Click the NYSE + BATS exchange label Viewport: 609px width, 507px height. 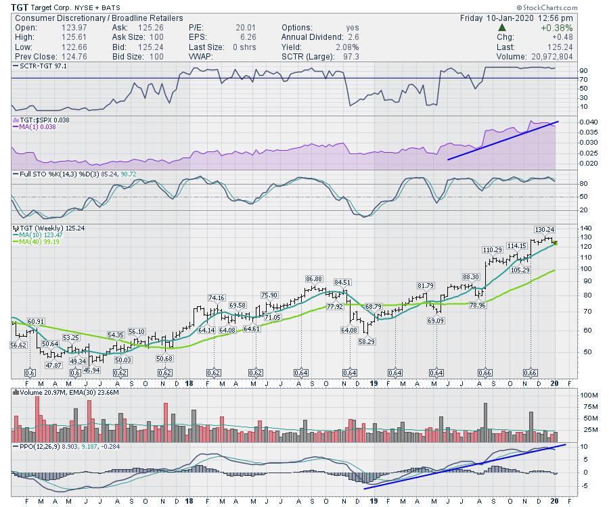[x=97, y=7]
